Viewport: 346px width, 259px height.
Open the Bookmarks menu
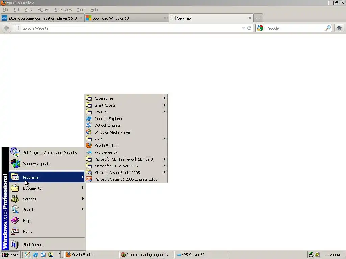pyautogui.click(x=63, y=10)
